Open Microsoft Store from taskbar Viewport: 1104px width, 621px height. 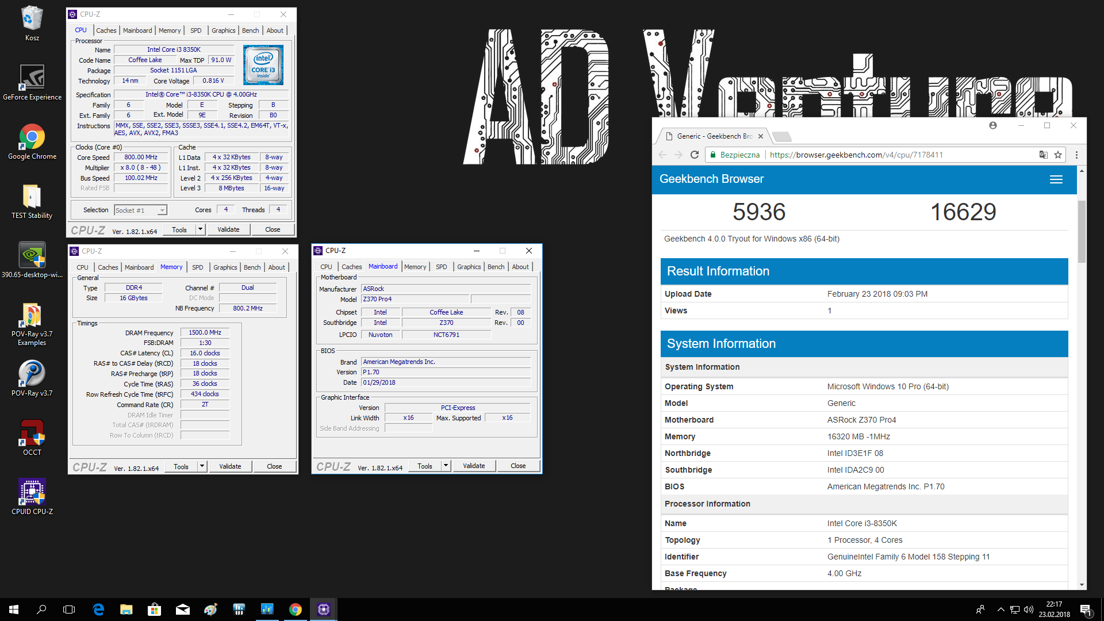point(155,609)
